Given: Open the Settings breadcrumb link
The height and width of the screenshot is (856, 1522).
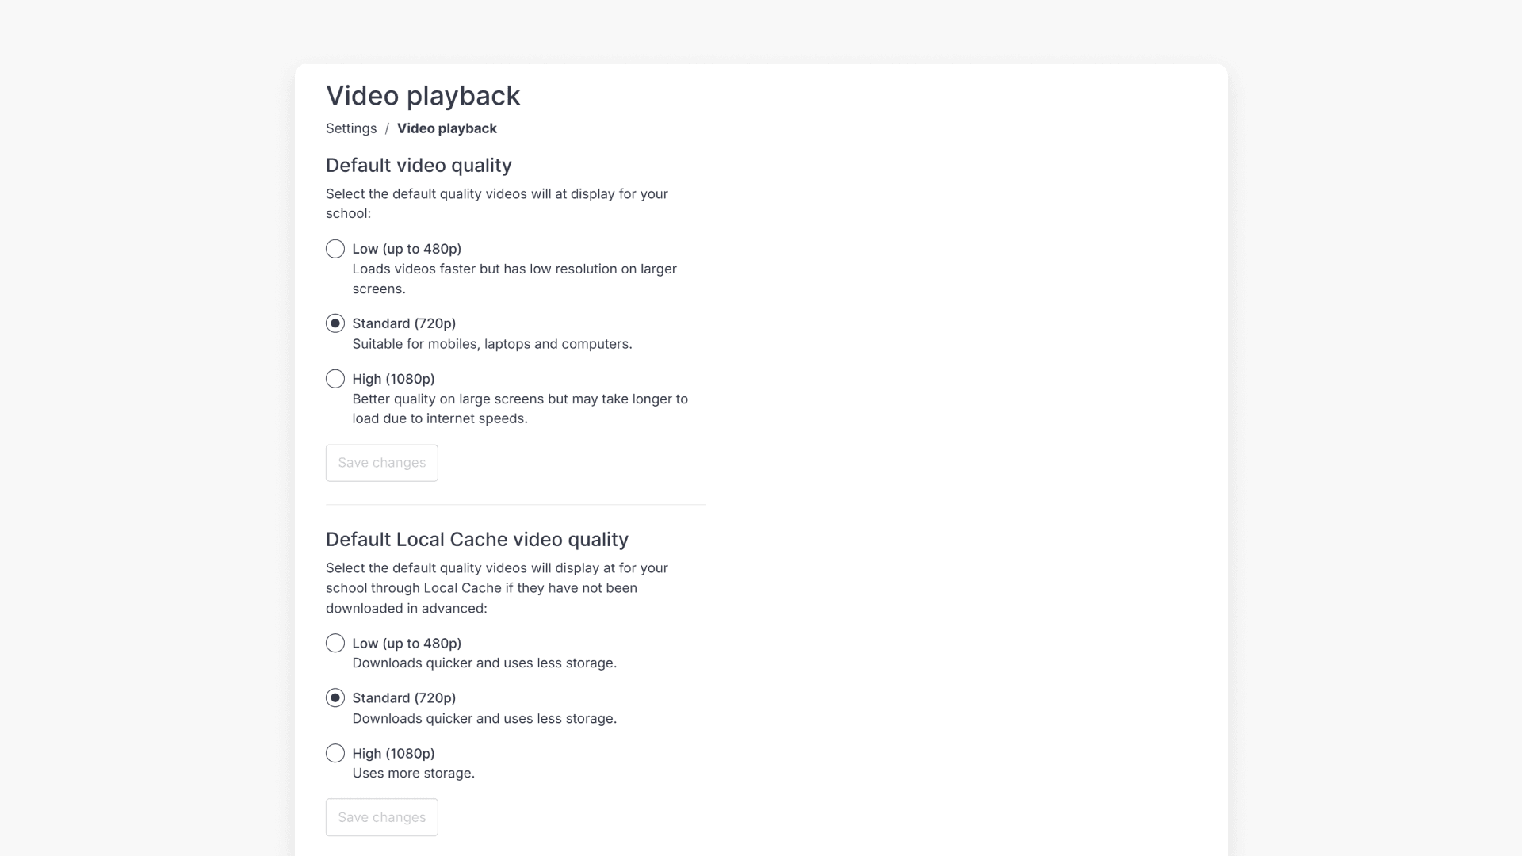Looking at the screenshot, I should 351,128.
